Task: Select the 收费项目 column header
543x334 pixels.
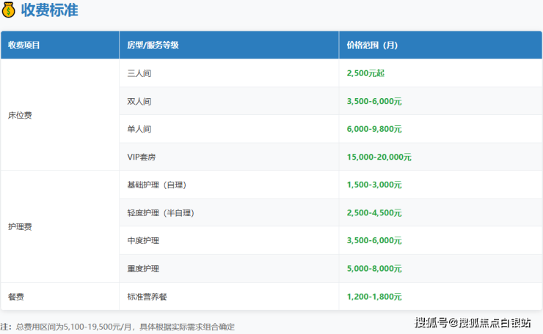Action: (24, 45)
